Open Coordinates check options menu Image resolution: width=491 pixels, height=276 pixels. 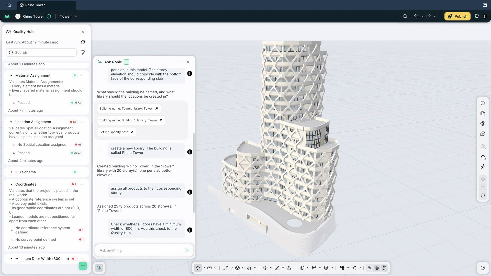(x=82, y=184)
